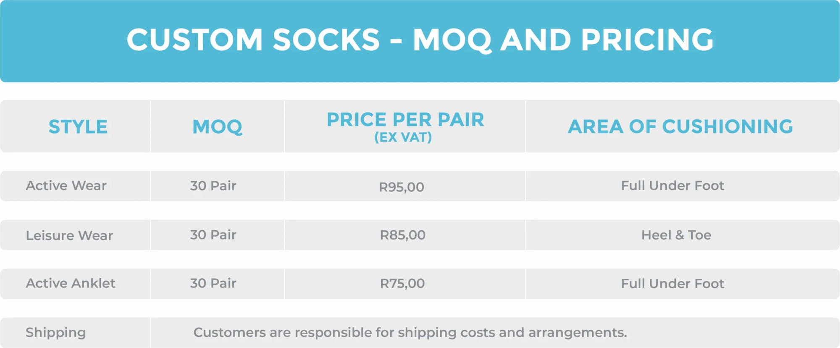
Task: Select Active Wear's Full Under Foot cell
Action: 672,186
